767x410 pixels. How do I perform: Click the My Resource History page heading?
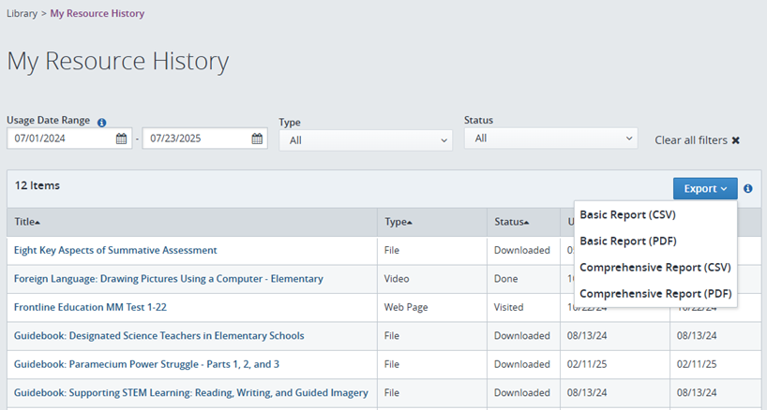pyautogui.click(x=118, y=62)
